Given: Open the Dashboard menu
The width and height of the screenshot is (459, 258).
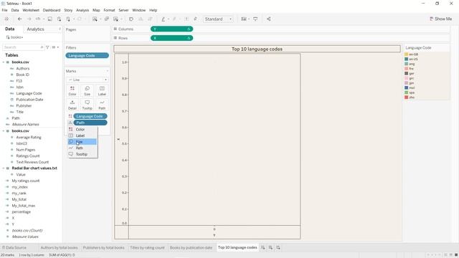Looking at the screenshot, I should click(52, 10).
